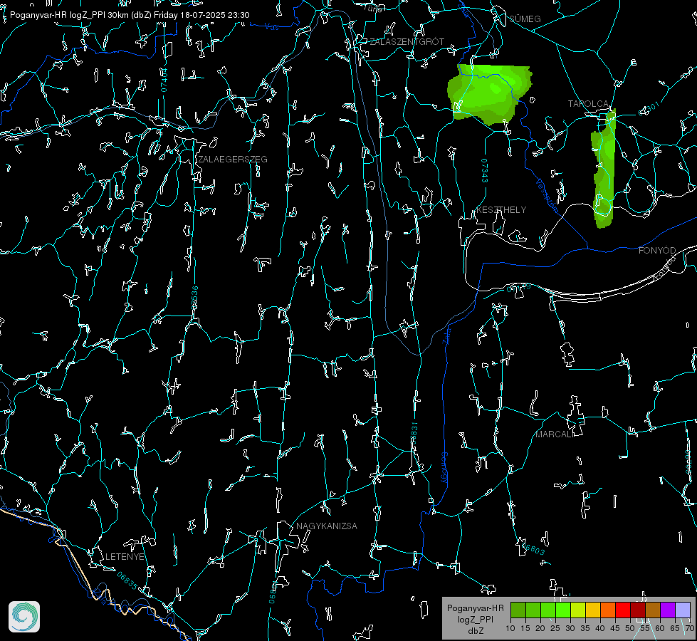The height and width of the screenshot is (641, 697).
Task: Click the legend scale value 60
Action: click(660, 629)
